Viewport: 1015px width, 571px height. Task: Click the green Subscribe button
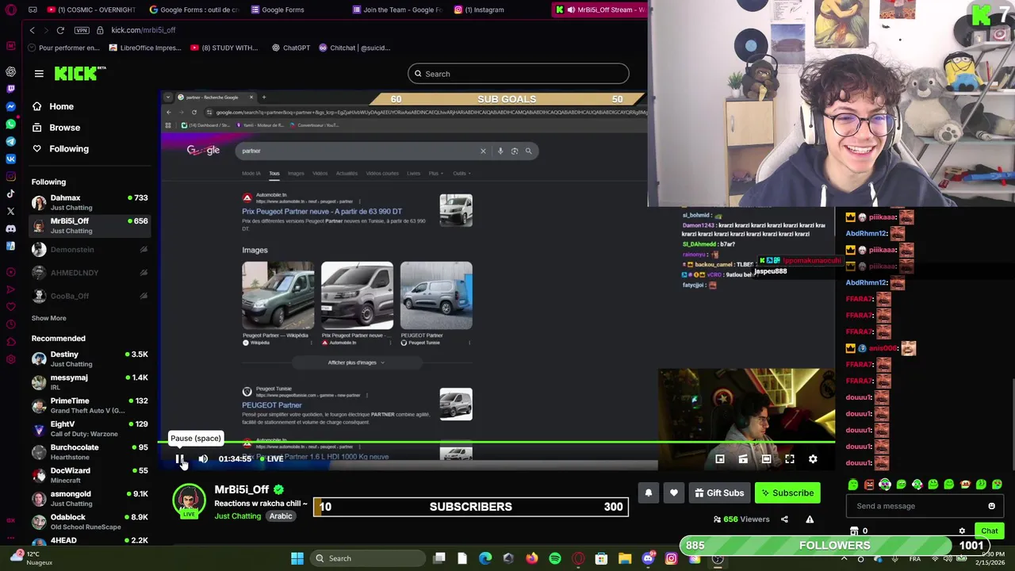pos(787,493)
